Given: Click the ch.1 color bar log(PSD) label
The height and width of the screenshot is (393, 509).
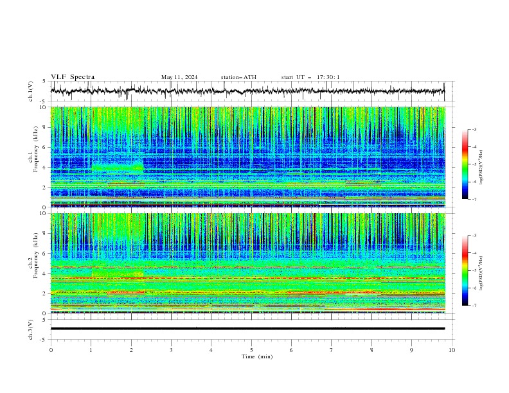Looking at the screenshot, I should [x=481, y=168].
